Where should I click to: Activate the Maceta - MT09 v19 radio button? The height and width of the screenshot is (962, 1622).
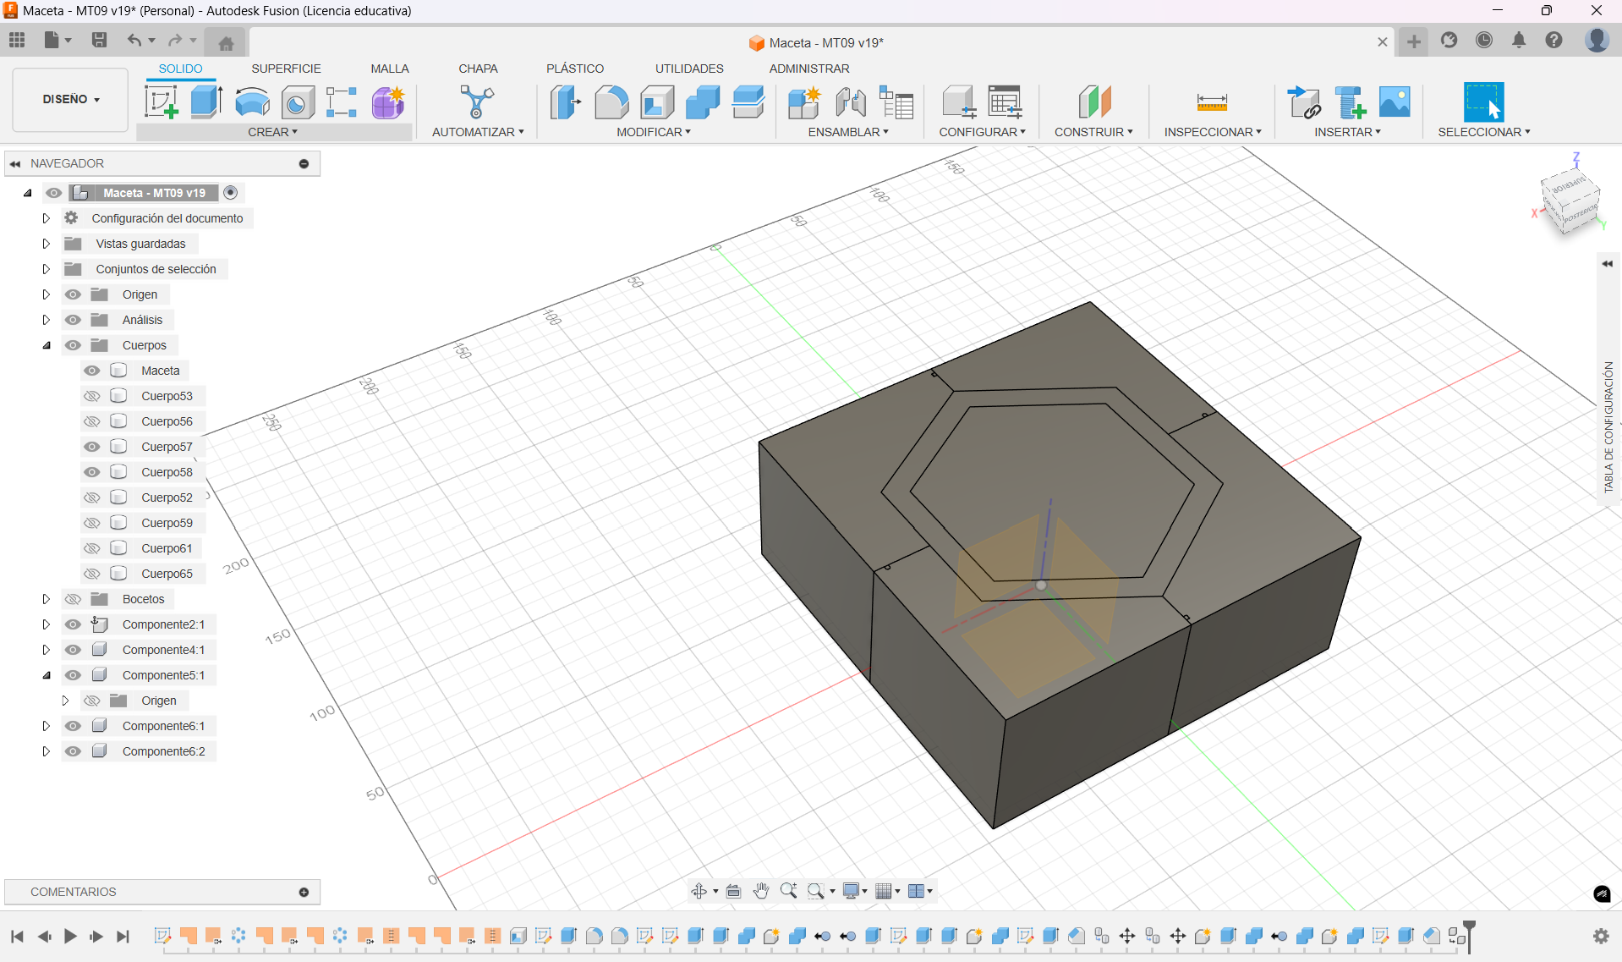coord(230,193)
